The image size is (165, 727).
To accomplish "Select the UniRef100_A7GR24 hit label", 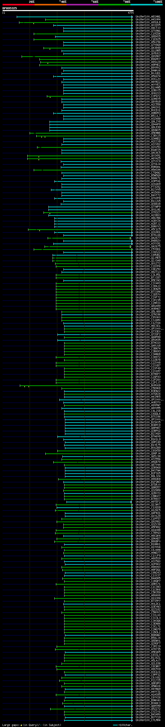I will pyautogui.click(x=148, y=394).
